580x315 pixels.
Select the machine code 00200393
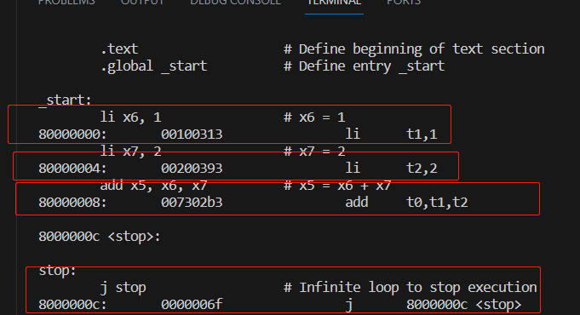coord(192,169)
